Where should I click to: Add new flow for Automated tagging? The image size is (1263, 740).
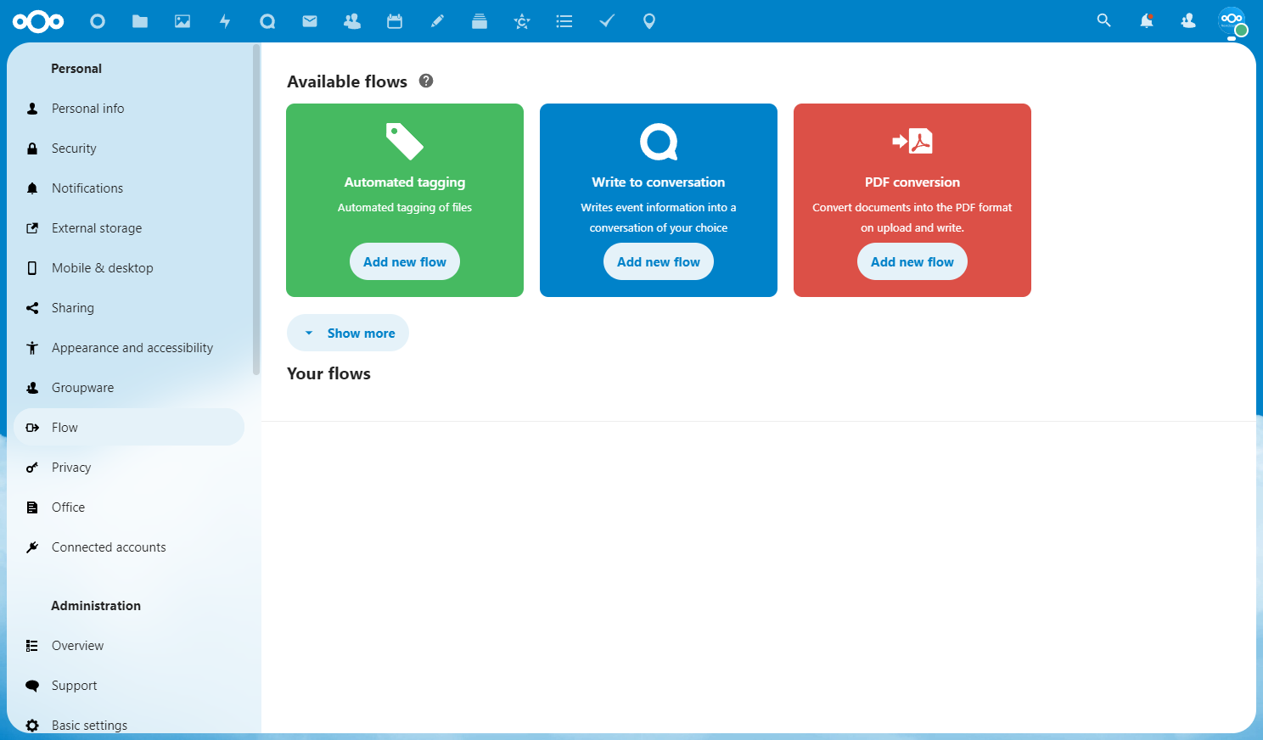(405, 261)
